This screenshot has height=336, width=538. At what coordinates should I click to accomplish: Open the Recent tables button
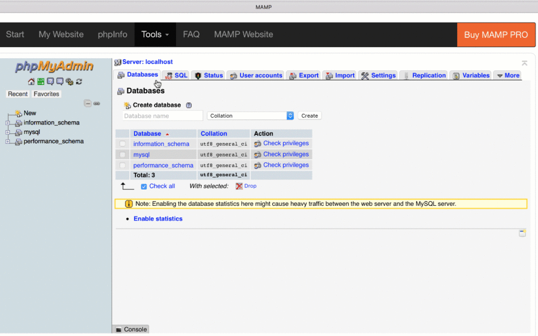click(x=17, y=94)
